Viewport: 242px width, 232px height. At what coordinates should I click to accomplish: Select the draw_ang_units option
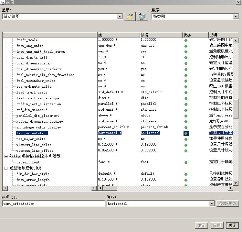click(x=30, y=46)
